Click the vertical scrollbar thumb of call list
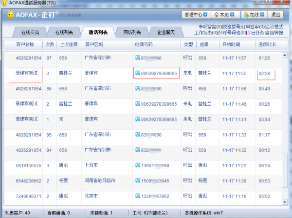The height and width of the screenshot is (218, 292). coord(285,170)
